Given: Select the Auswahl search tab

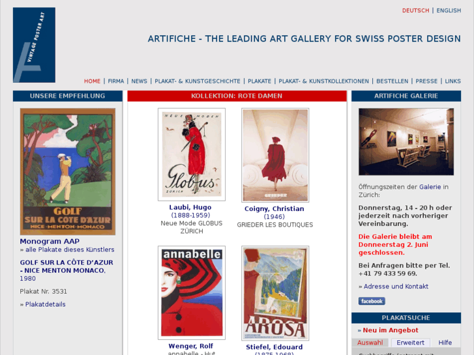Looking at the screenshot, I should tap(370, 343).
